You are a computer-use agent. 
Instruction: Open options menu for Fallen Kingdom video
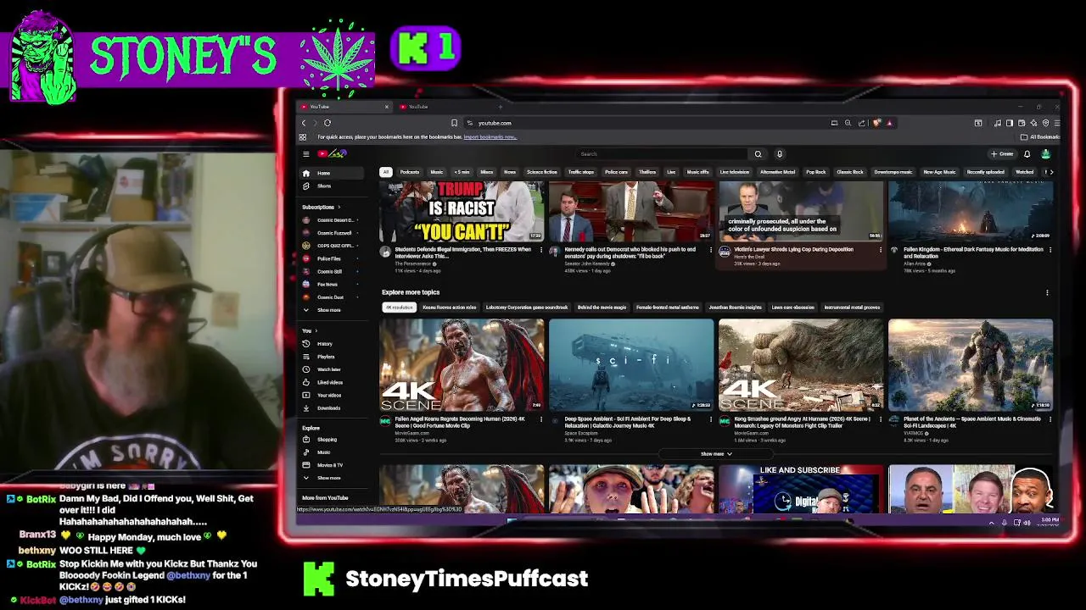point(1050,250)
